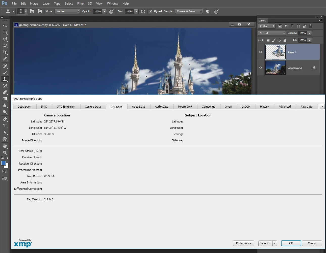Open the Sample dropdown Current & Below
Image resolution: width=326 pixels, height=253 pixels.
click(x=189, y=11)
